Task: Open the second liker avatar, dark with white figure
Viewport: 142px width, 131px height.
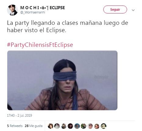Action: pyautogui.click(x=57, y=126)
